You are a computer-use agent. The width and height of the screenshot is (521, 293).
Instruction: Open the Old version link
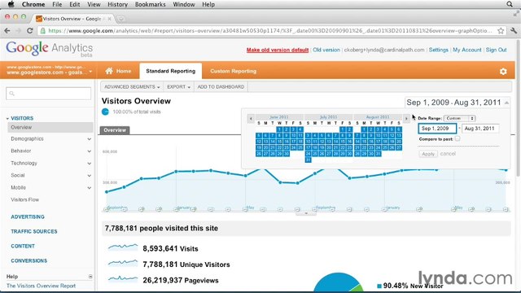326,50
